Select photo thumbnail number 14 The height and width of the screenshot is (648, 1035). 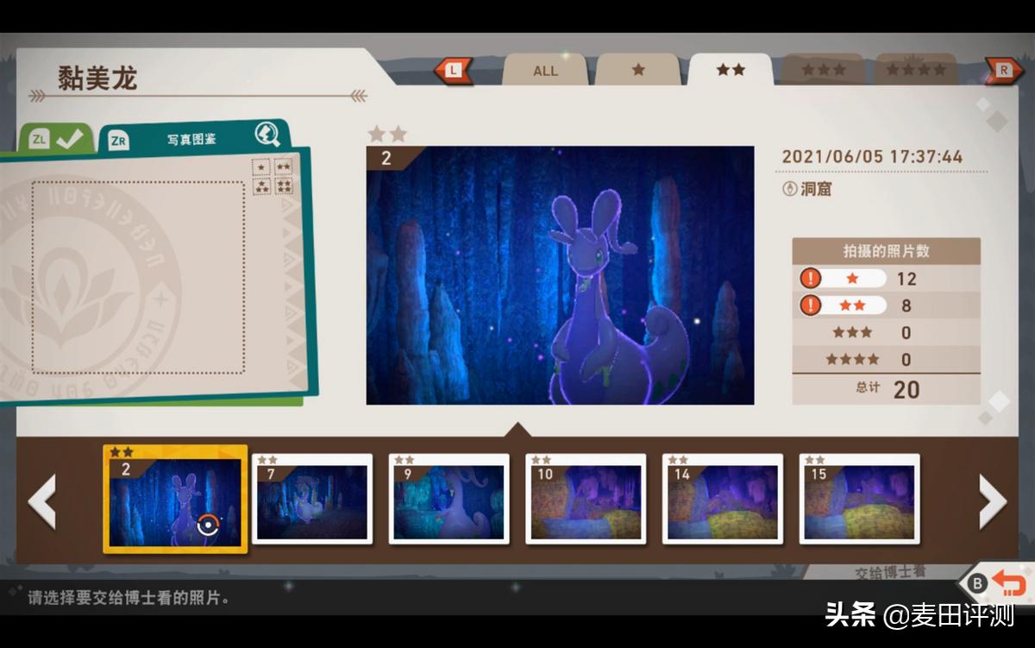pos(723,499)
